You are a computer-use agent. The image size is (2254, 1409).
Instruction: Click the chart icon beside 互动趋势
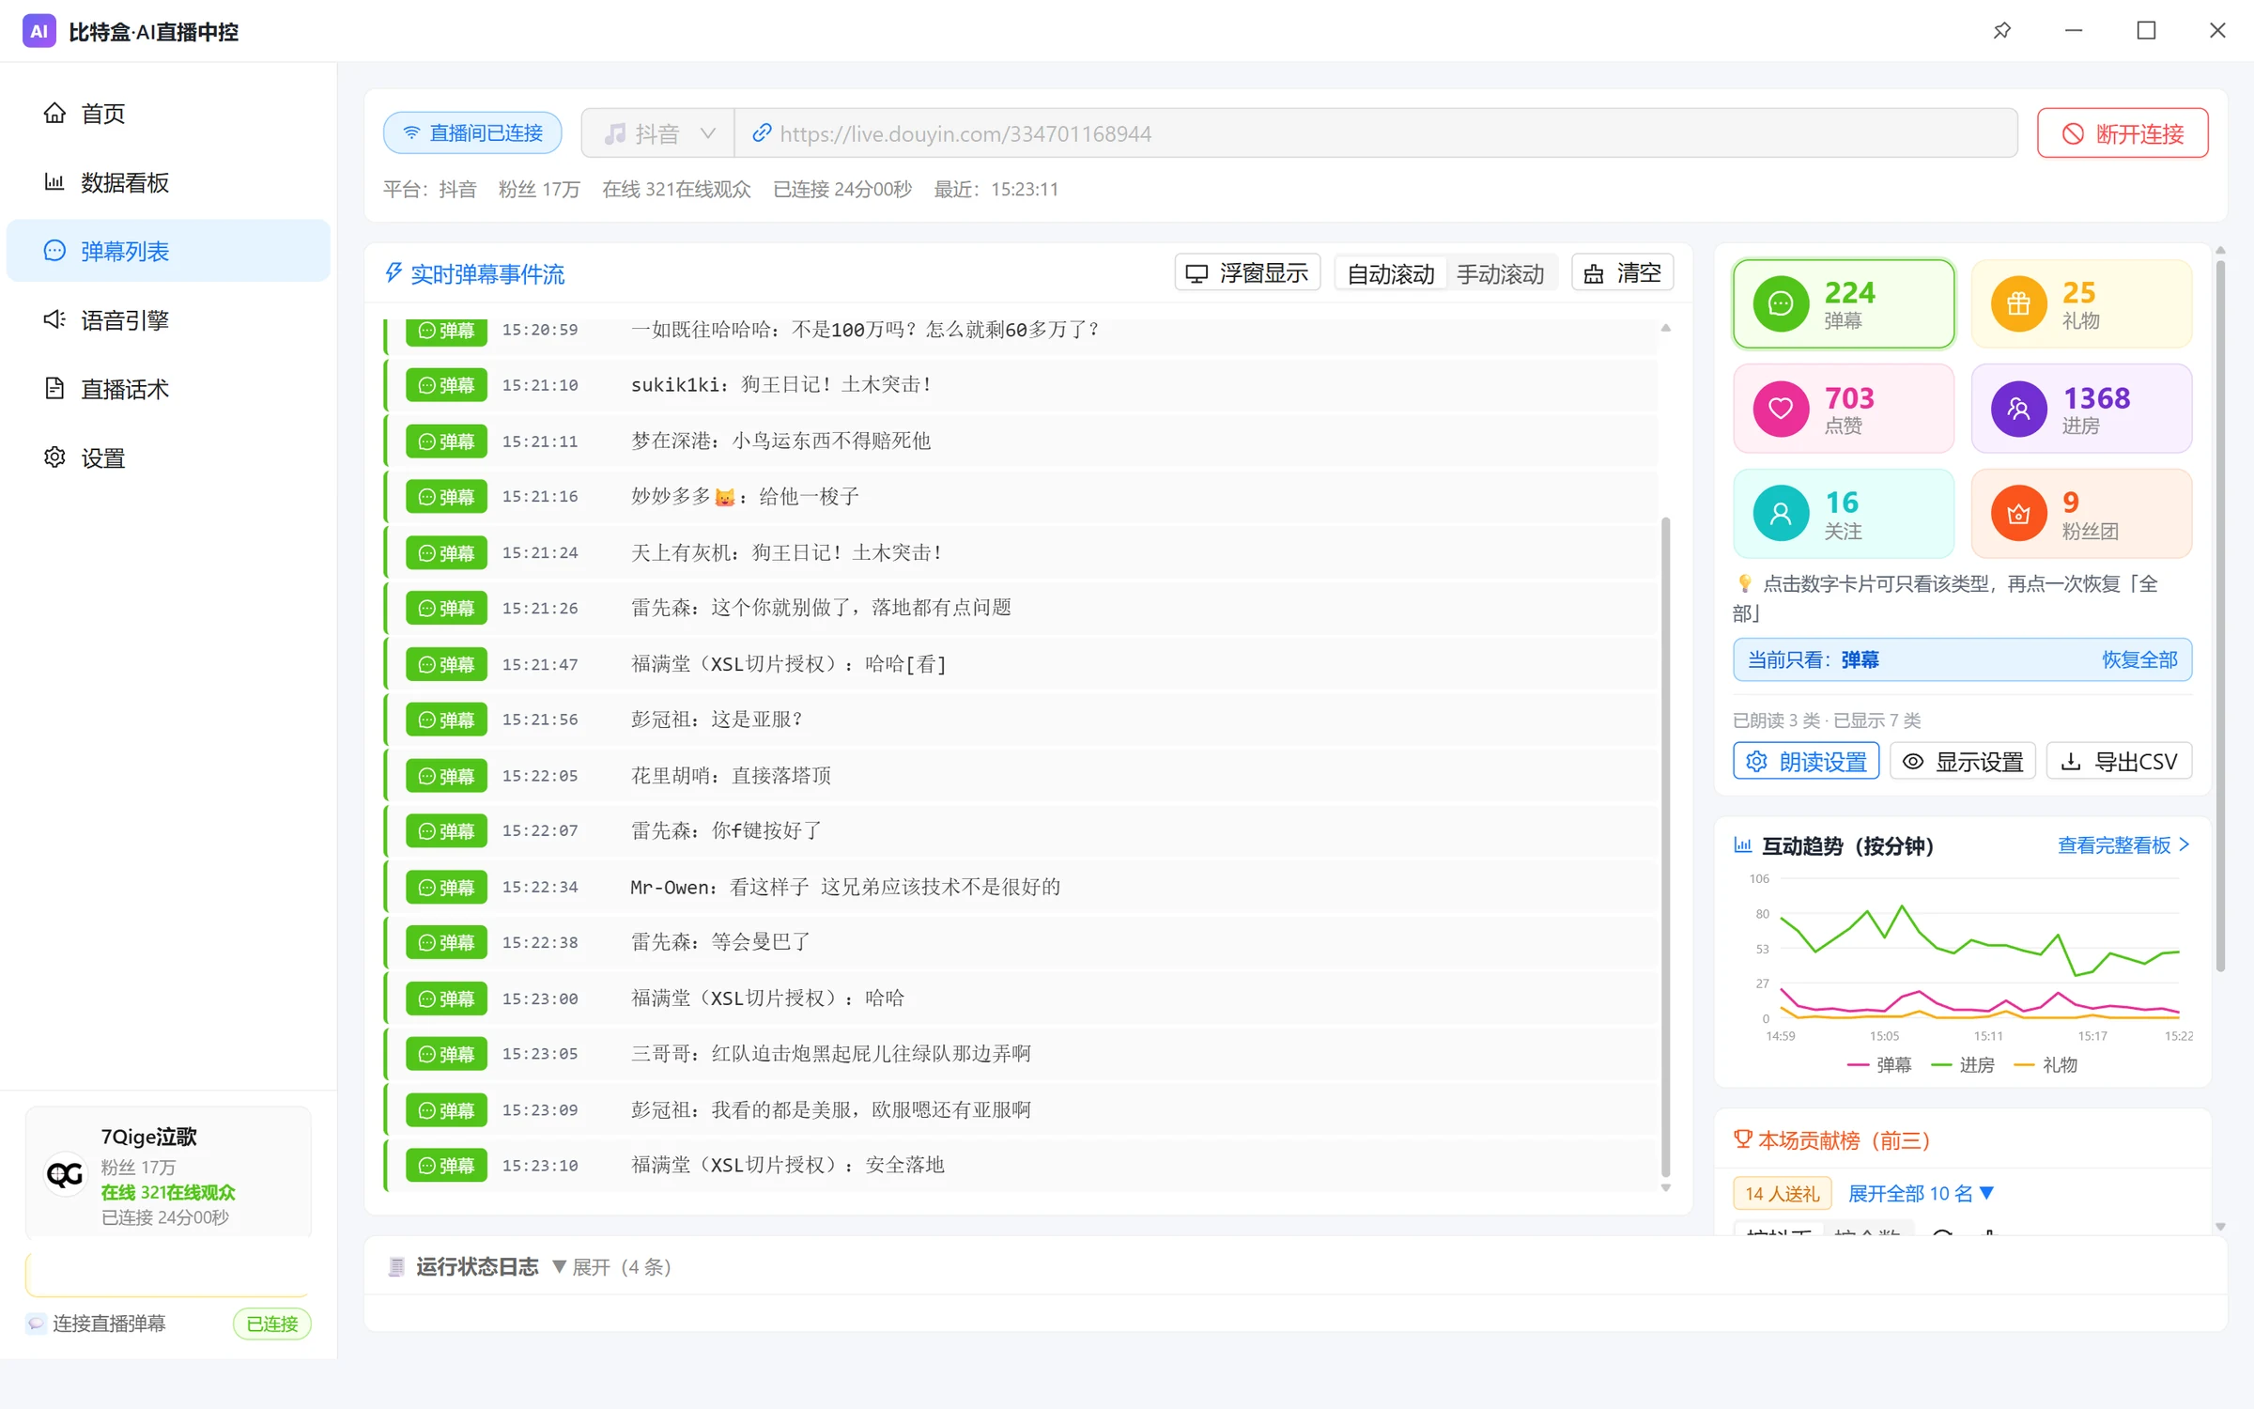click(x=1743, y=845)
